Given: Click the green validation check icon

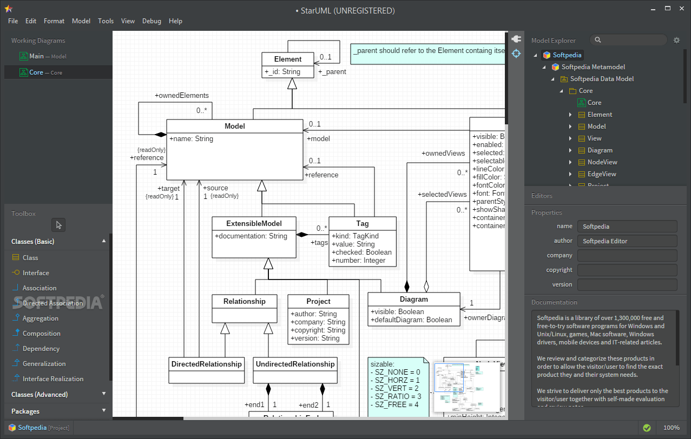Looking at the screenshot, I should click(647, 428).
